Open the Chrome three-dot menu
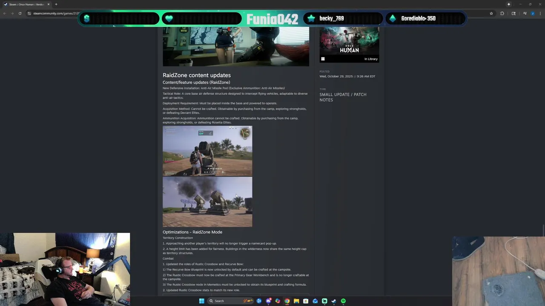This screenshot has width=545, height=306. pos(540,13)
